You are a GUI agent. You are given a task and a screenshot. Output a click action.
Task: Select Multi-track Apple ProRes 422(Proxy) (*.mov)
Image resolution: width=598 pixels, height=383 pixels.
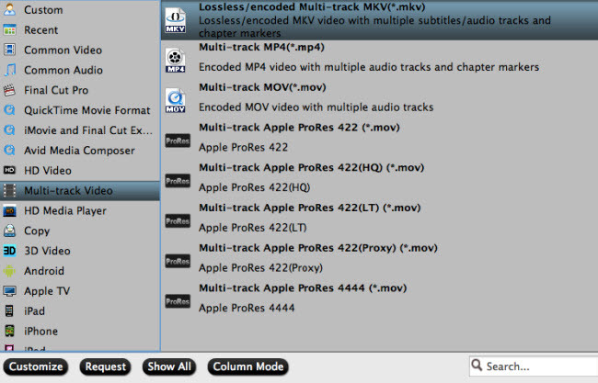[379, 261]
